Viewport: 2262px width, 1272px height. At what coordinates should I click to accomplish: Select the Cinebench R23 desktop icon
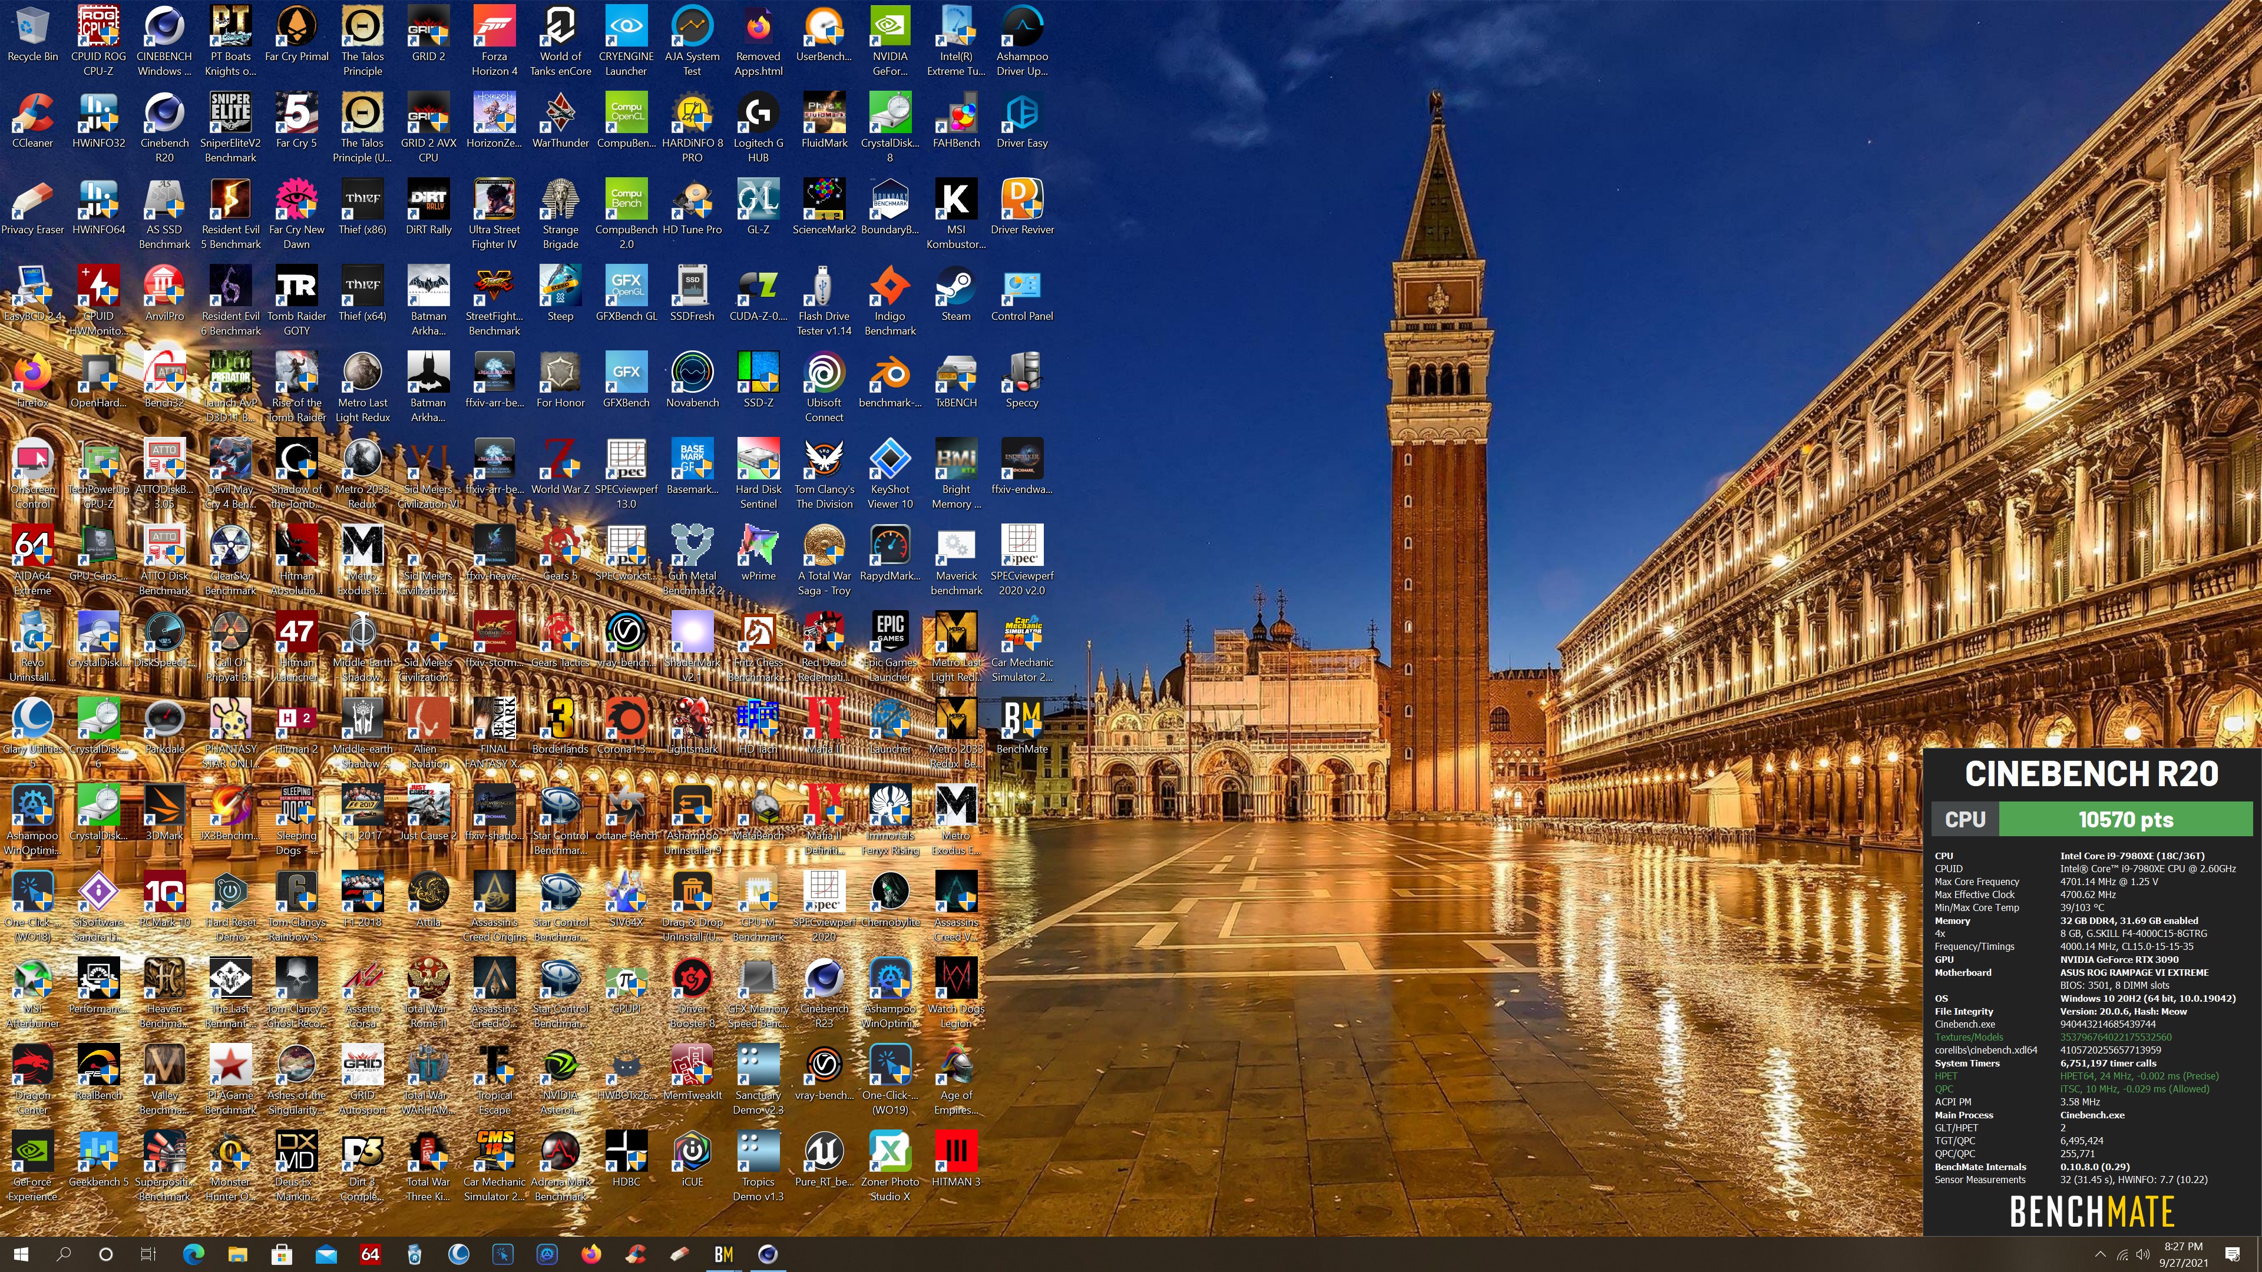(x=824, y=993)
